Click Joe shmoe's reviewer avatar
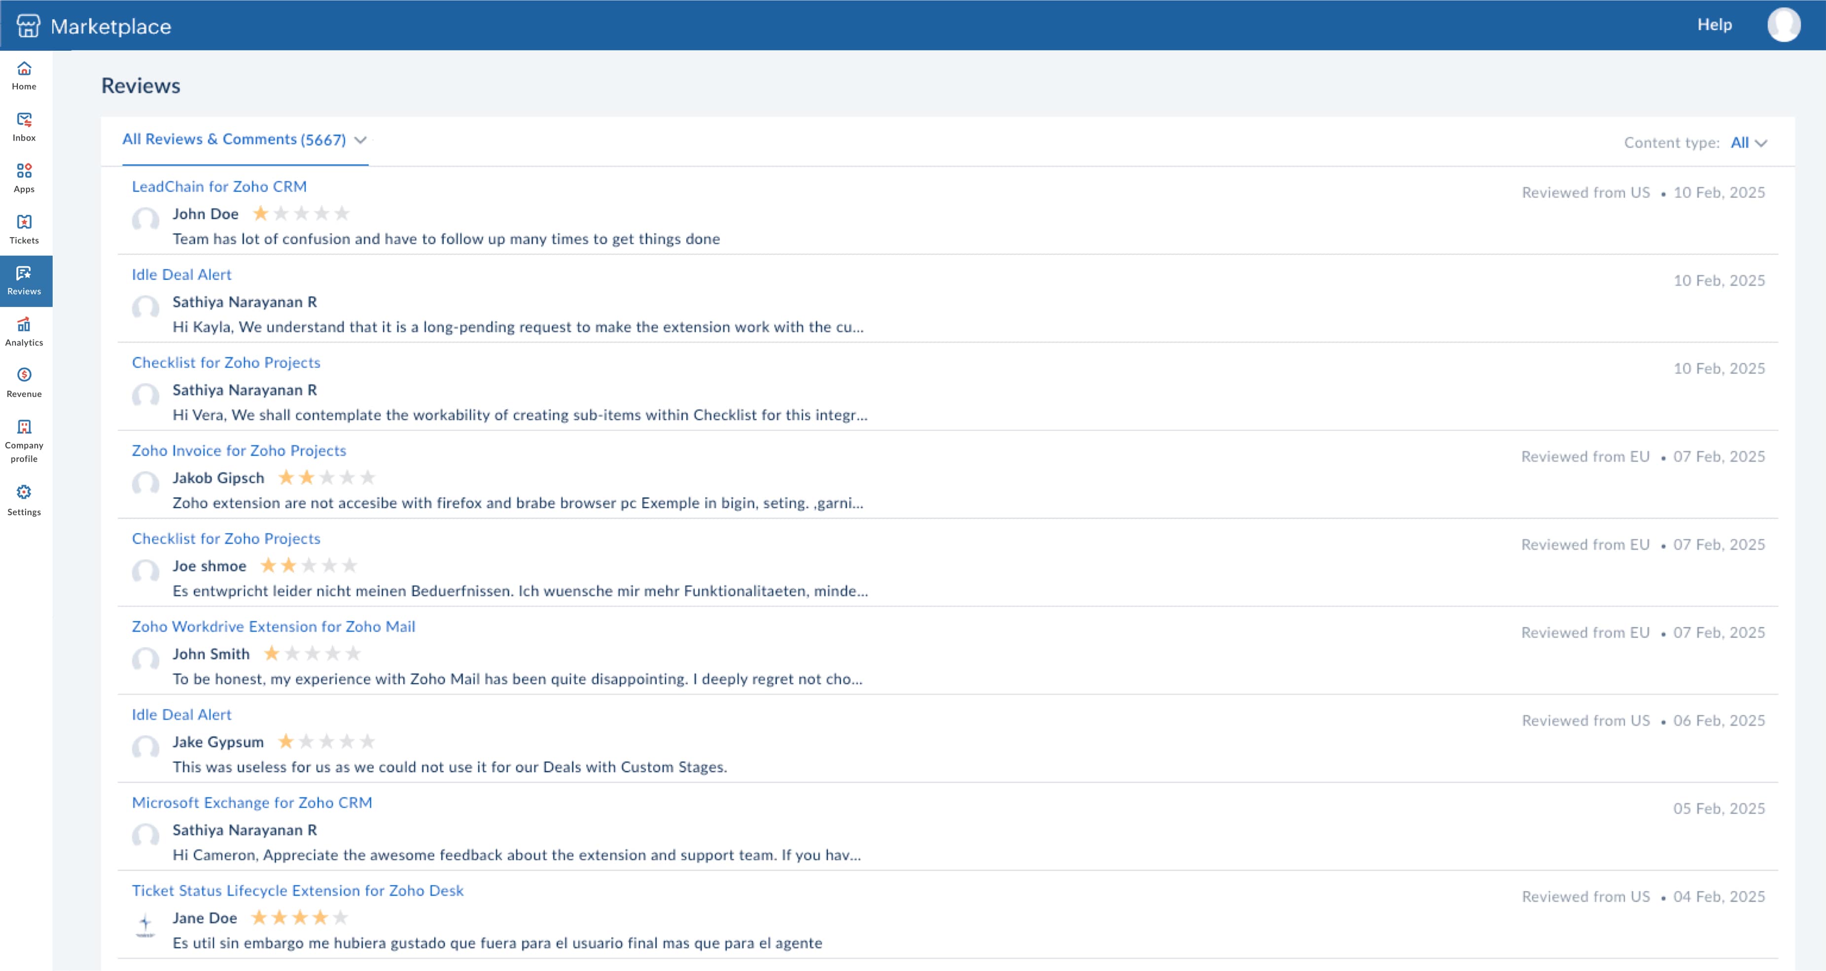Viewport: 1826px width, 971px height. (x=145, y=572)
